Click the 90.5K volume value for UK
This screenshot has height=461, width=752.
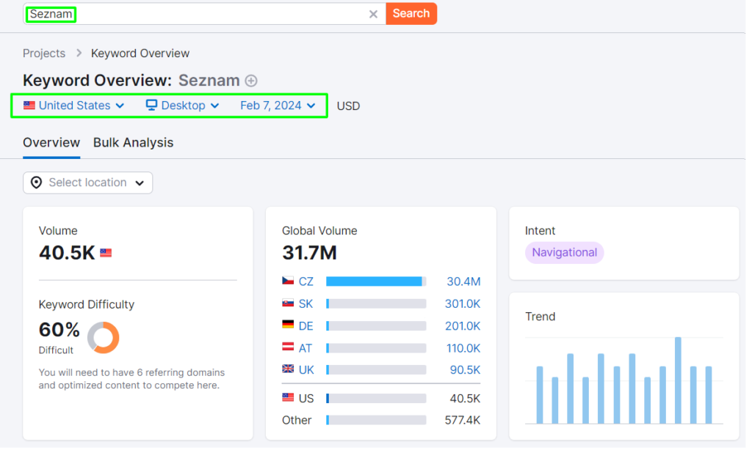[465, 370]
